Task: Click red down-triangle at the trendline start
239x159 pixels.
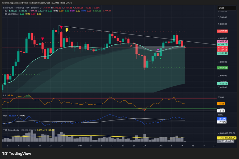Action: [61, 28]
